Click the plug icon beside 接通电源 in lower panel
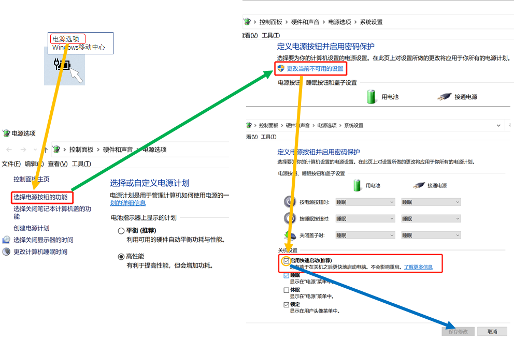This screenshot has height=340, width=514. coord(419,185)
